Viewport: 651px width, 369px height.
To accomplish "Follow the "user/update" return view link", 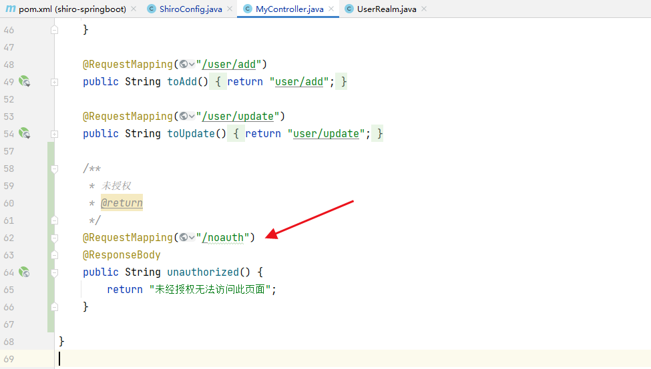I will (326, 134).
